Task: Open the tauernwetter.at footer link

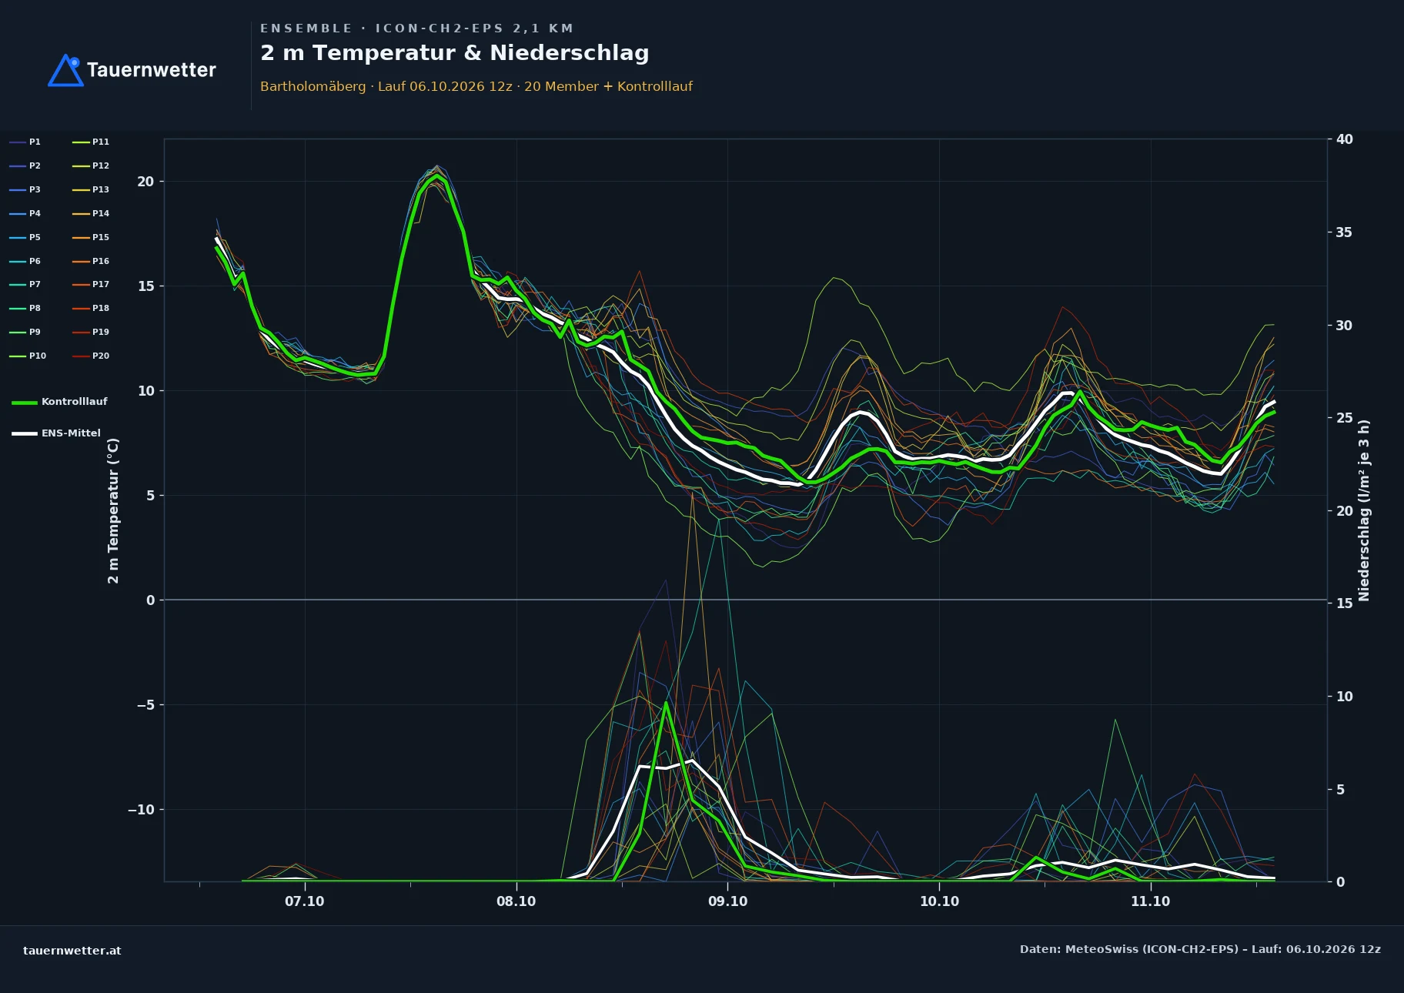Action: [72, 951]
